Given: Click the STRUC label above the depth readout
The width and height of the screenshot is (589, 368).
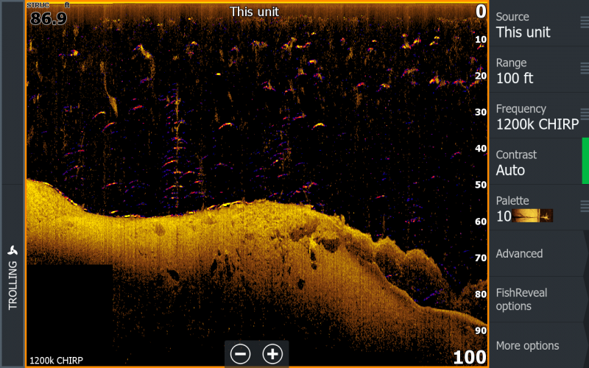Looking at the screenshot, I should tap(38, 5).
